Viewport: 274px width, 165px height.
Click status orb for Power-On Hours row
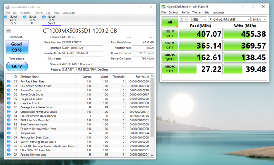point(9,90)
